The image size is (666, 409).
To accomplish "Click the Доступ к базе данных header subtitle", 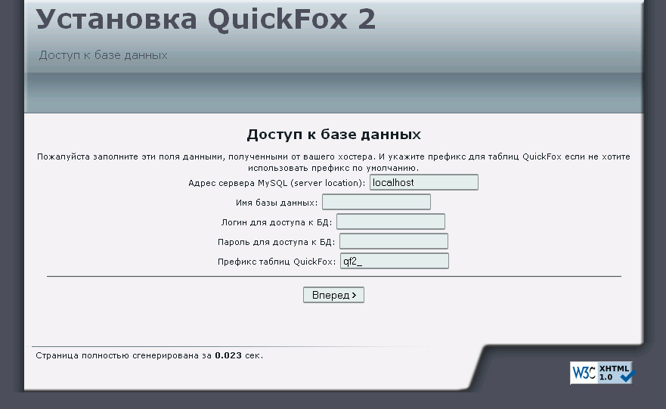I will tap(103, 55).
